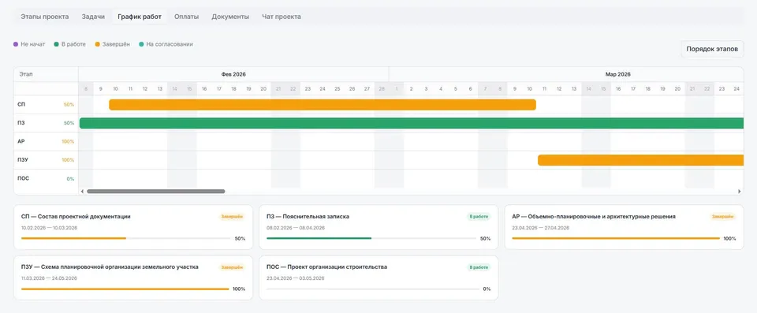Click the СП card progress bar
Screen dimensions: 757x313
pos(125,238)
